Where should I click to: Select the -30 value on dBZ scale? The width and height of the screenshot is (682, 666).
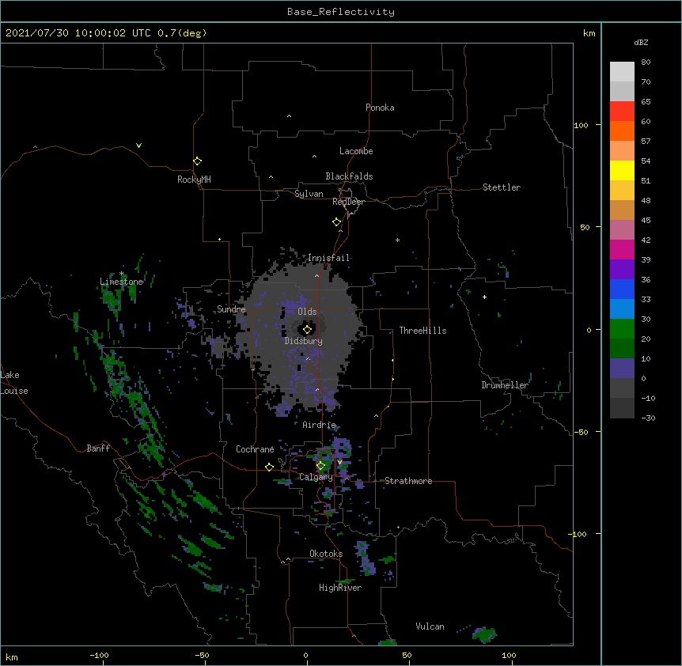pyautogui.click(x=648, y=418)
